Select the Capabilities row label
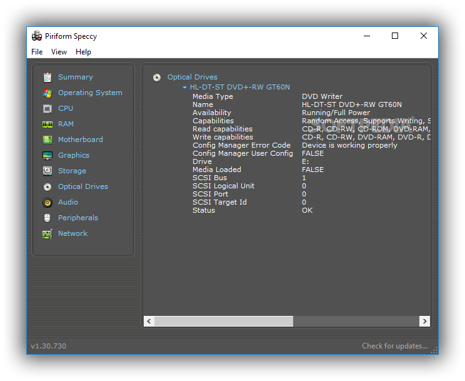Screen dimensions: 465x381 pyautogui.click(x=213, y=121)
